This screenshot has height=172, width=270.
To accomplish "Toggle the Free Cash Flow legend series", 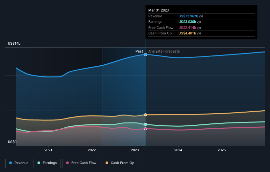I will tap(81, 163).
